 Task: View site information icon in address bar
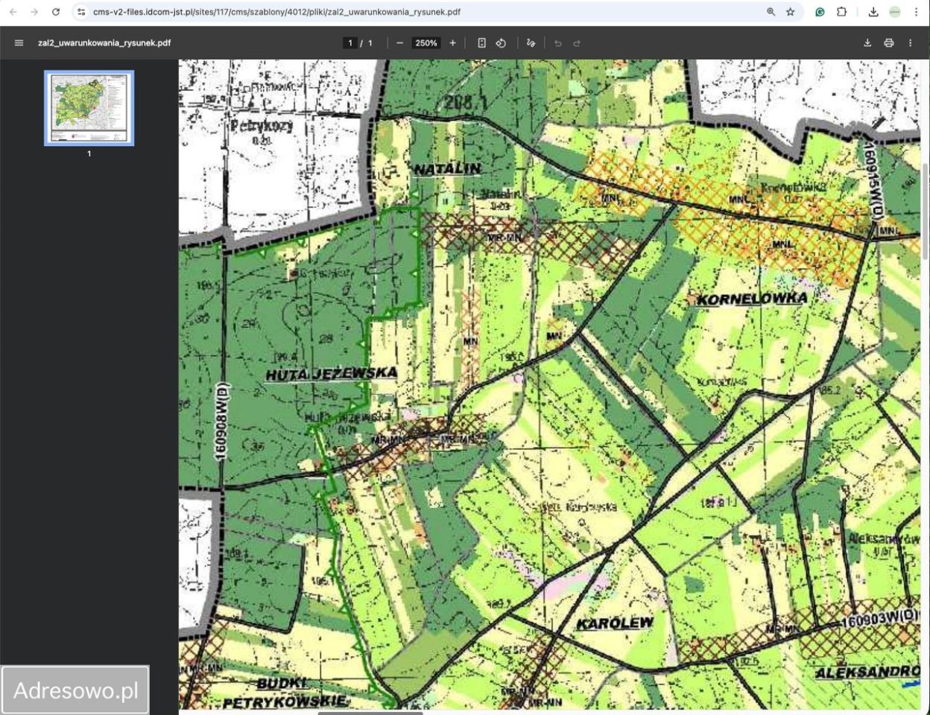[x=81, y=12]
